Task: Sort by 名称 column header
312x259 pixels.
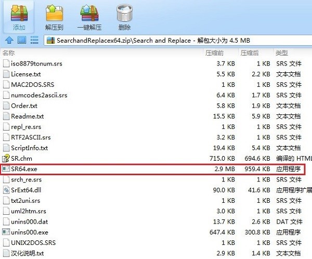Action: coord(8,53)
